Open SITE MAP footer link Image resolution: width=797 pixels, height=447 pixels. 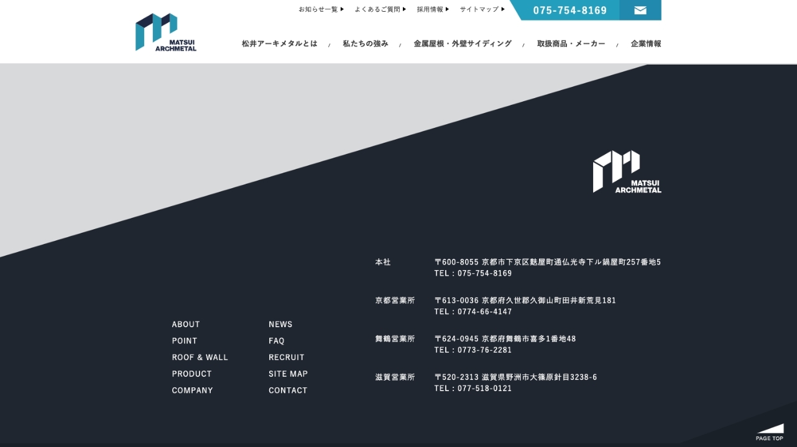[x=288, y=374]
